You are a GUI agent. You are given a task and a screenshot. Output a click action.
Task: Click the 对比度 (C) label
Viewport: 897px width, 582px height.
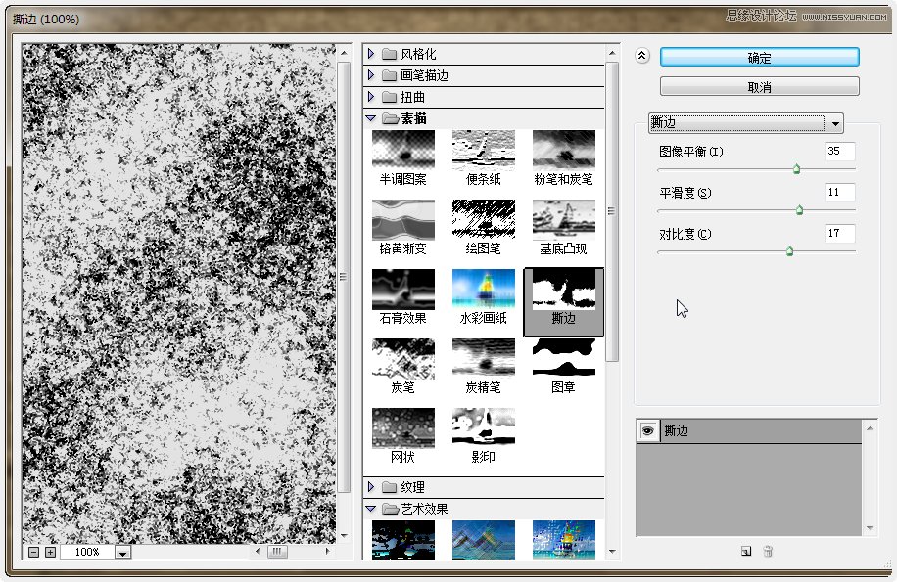[x=685, y=234]
